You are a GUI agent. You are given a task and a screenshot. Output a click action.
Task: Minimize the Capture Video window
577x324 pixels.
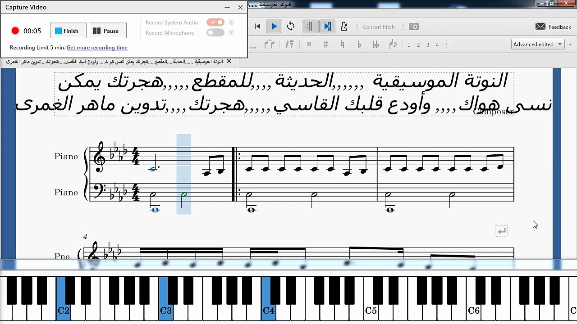click(x=227, y=7)
